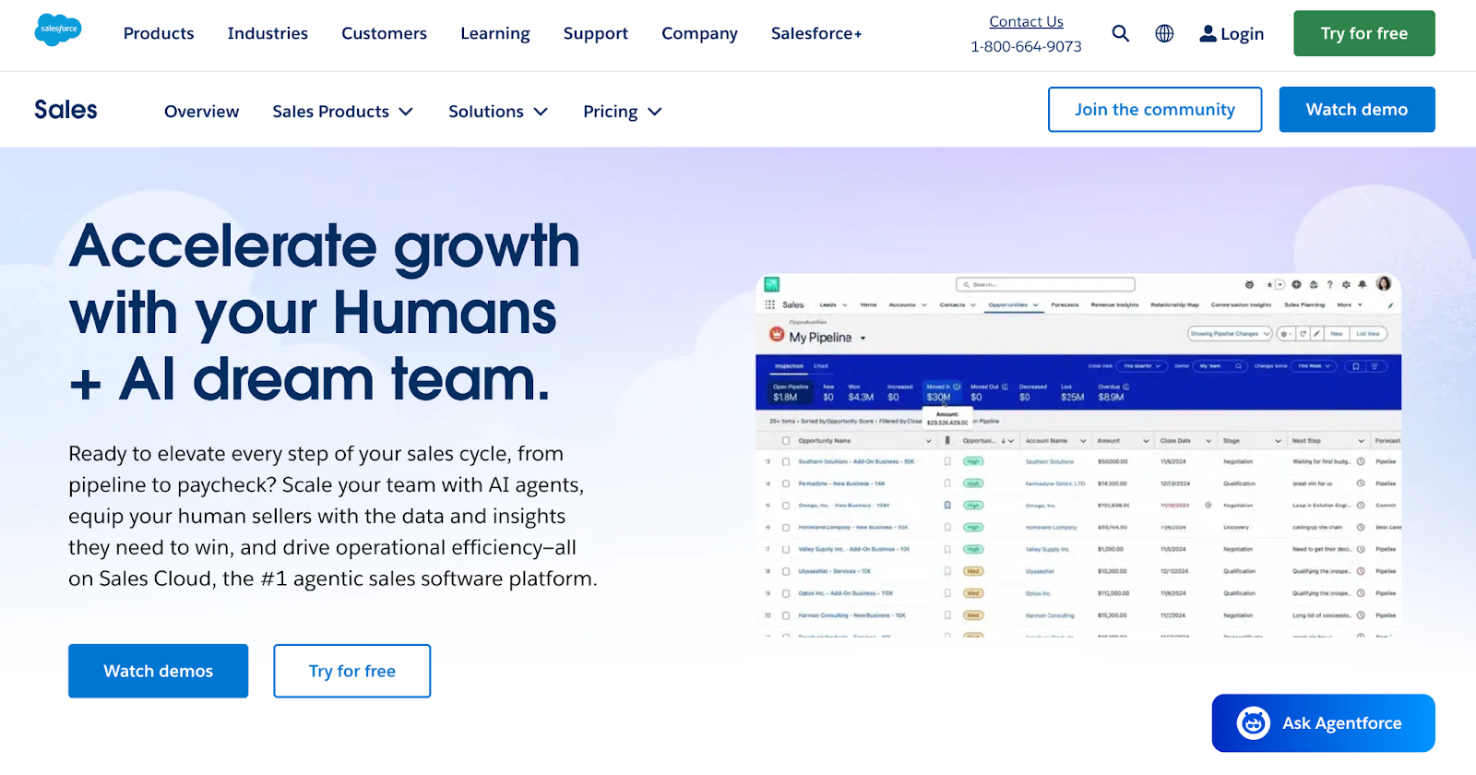The width and height of the screenshot is (1476, 775).
Task: Click the Salesforce cloud logo
Action: (x=58, y=30)
